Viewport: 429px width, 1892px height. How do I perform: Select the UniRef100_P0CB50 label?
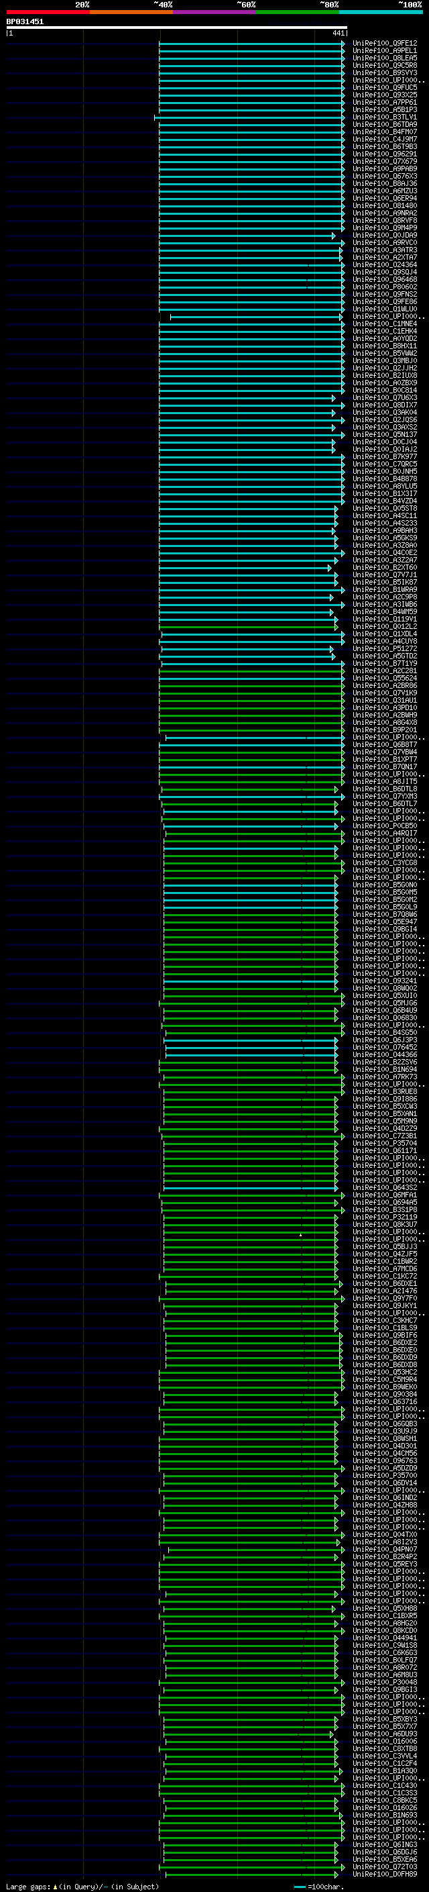point(385,826)
